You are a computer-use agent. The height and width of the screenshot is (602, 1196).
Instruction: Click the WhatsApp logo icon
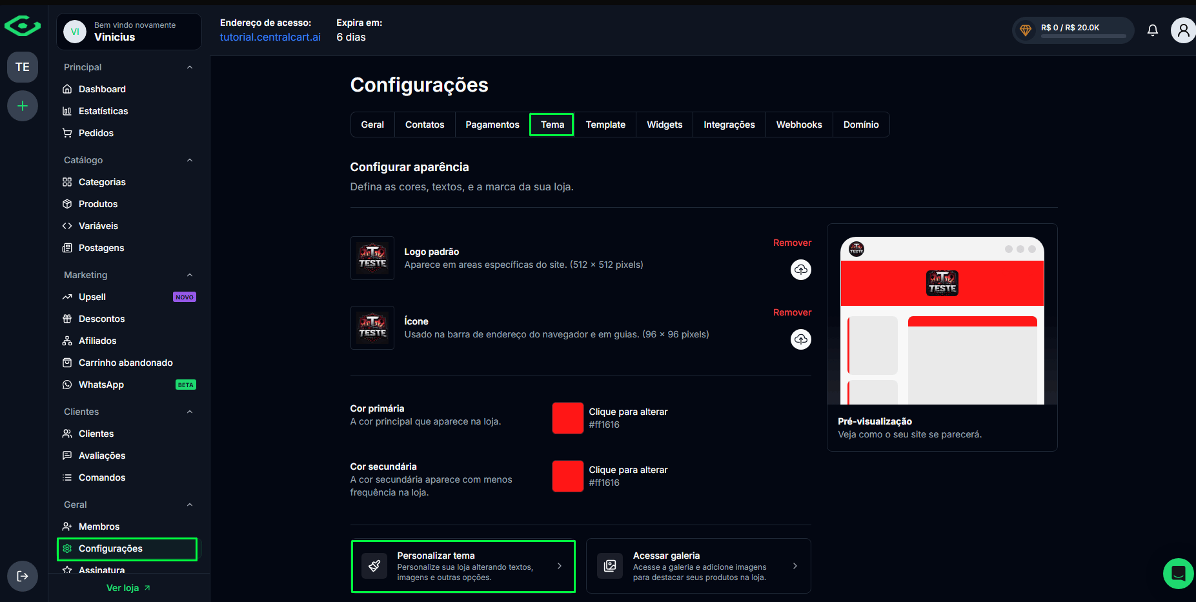click(67, 385)
